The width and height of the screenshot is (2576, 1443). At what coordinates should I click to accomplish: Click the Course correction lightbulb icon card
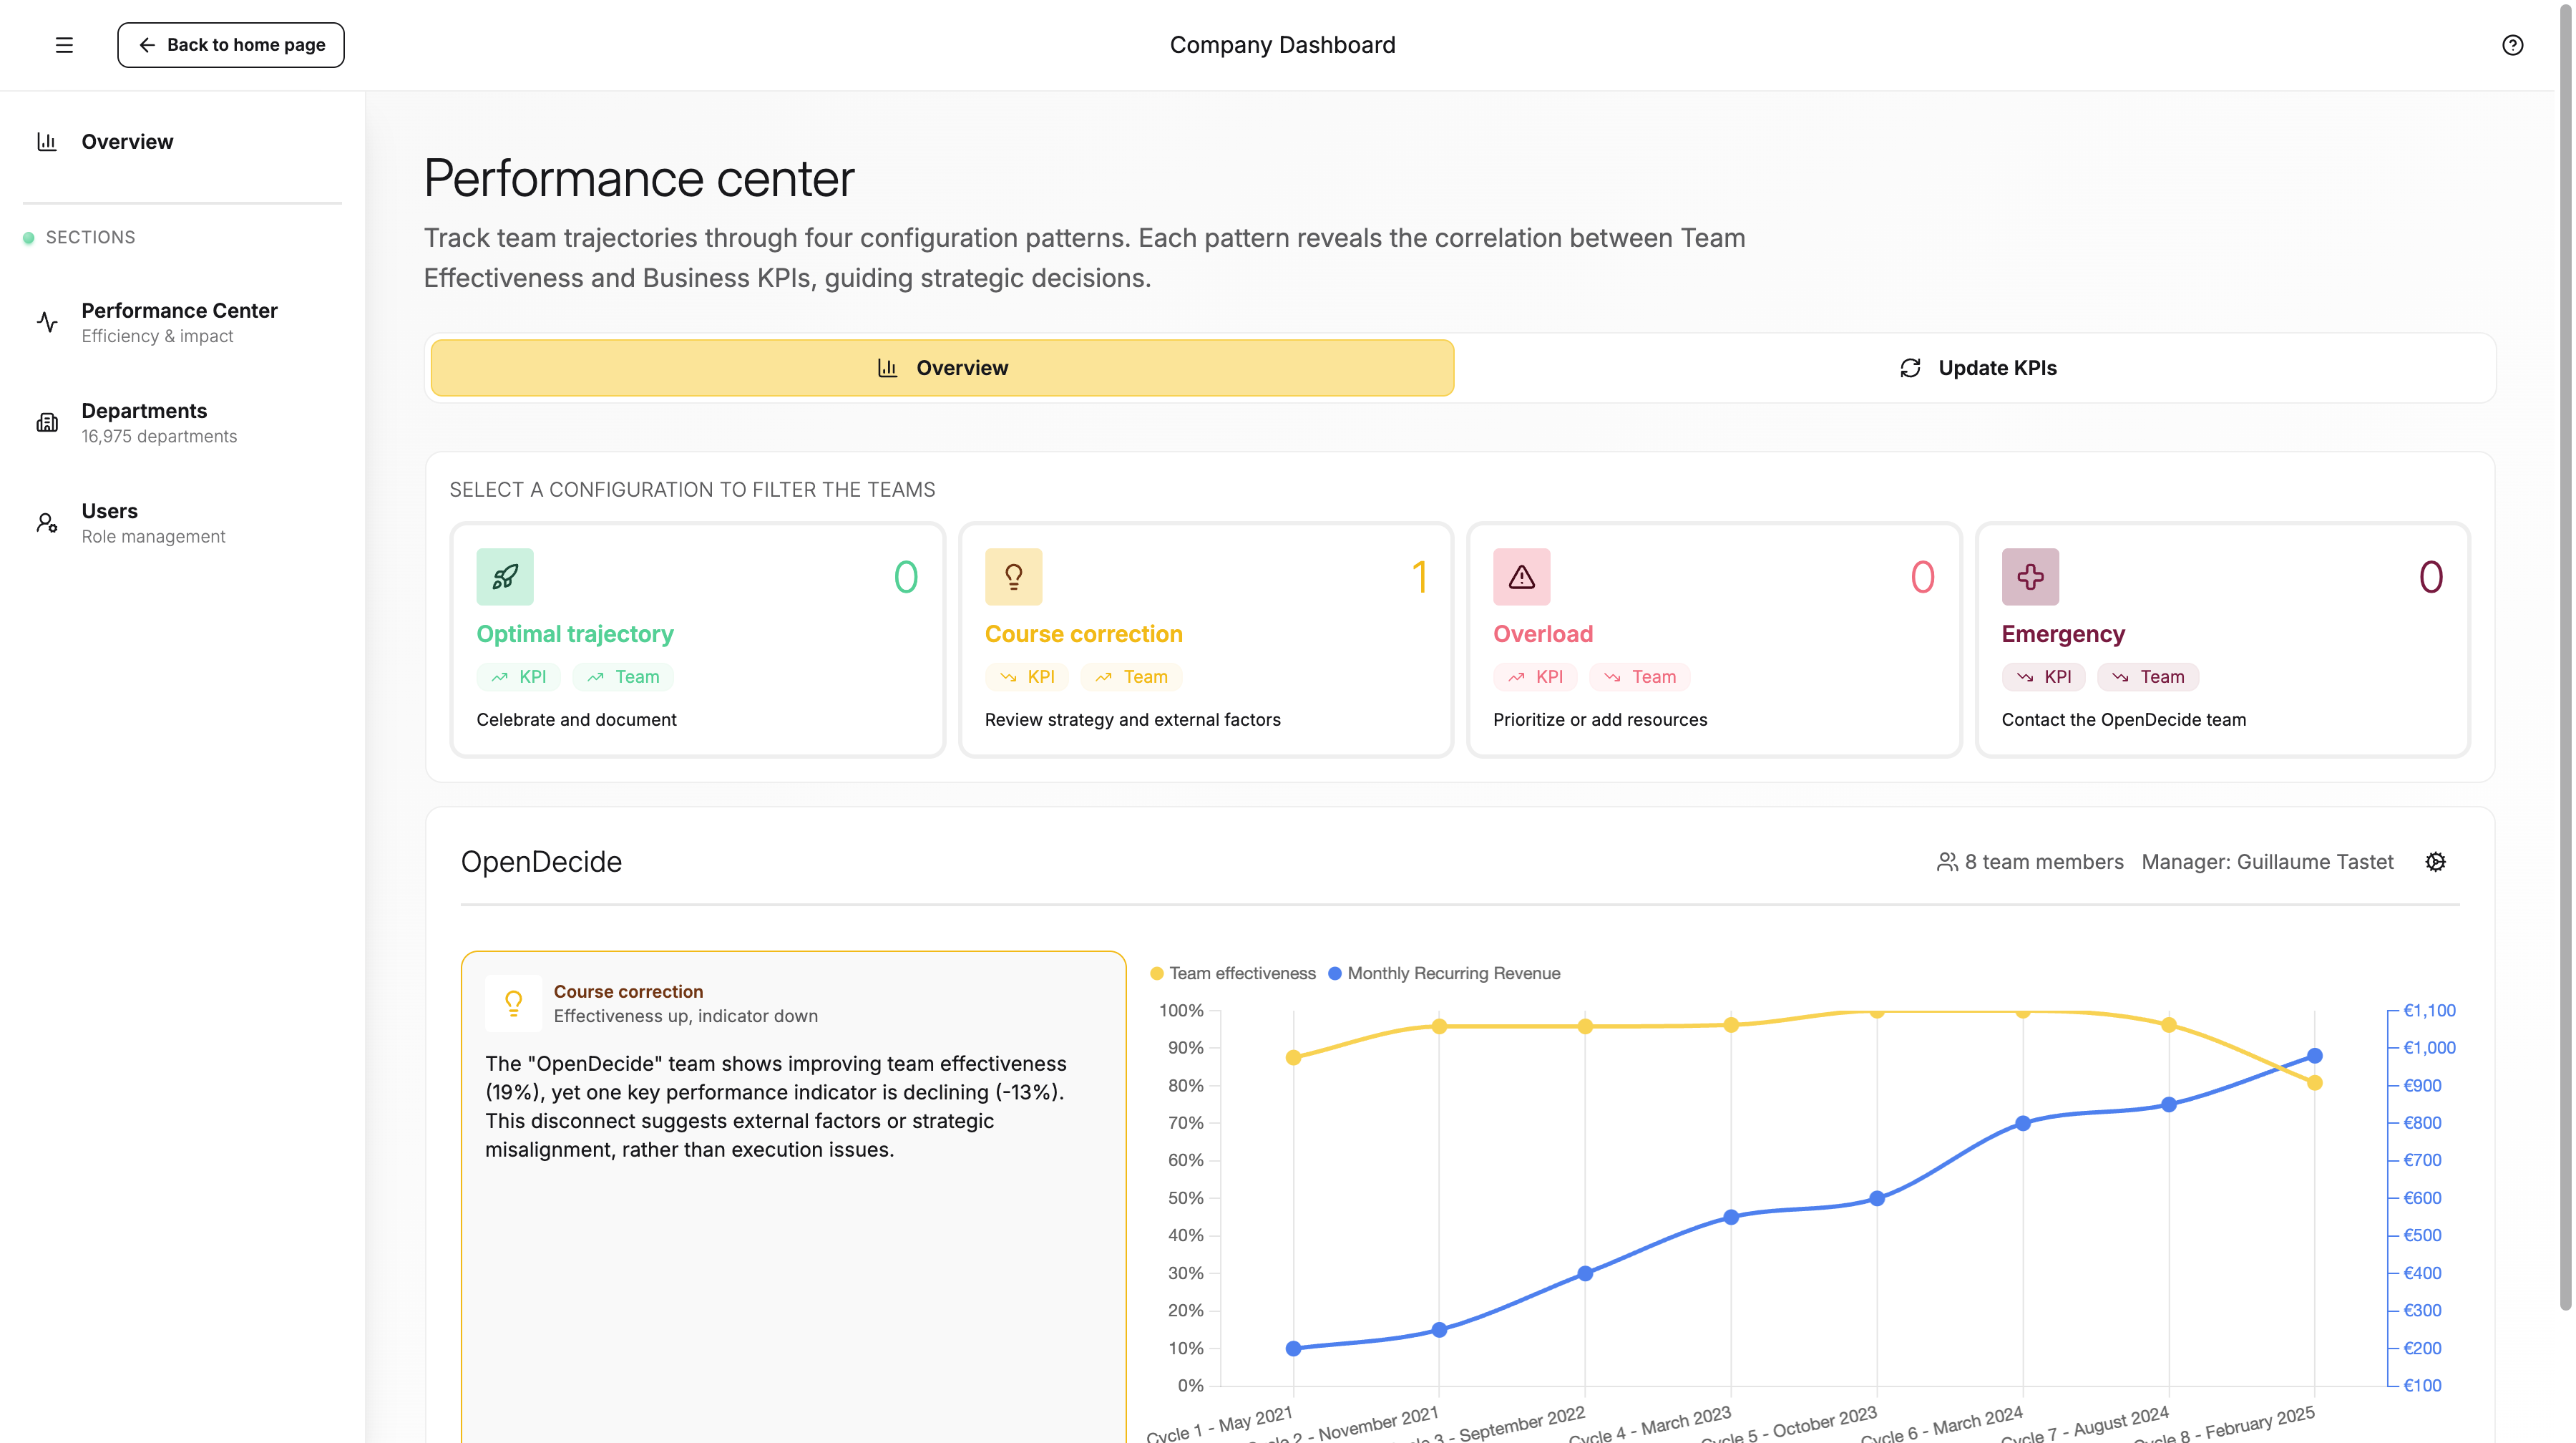point(1013,577)
